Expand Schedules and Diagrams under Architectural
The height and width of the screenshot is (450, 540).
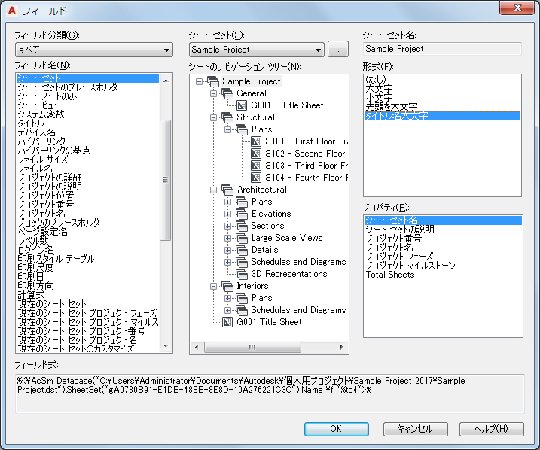227,262
